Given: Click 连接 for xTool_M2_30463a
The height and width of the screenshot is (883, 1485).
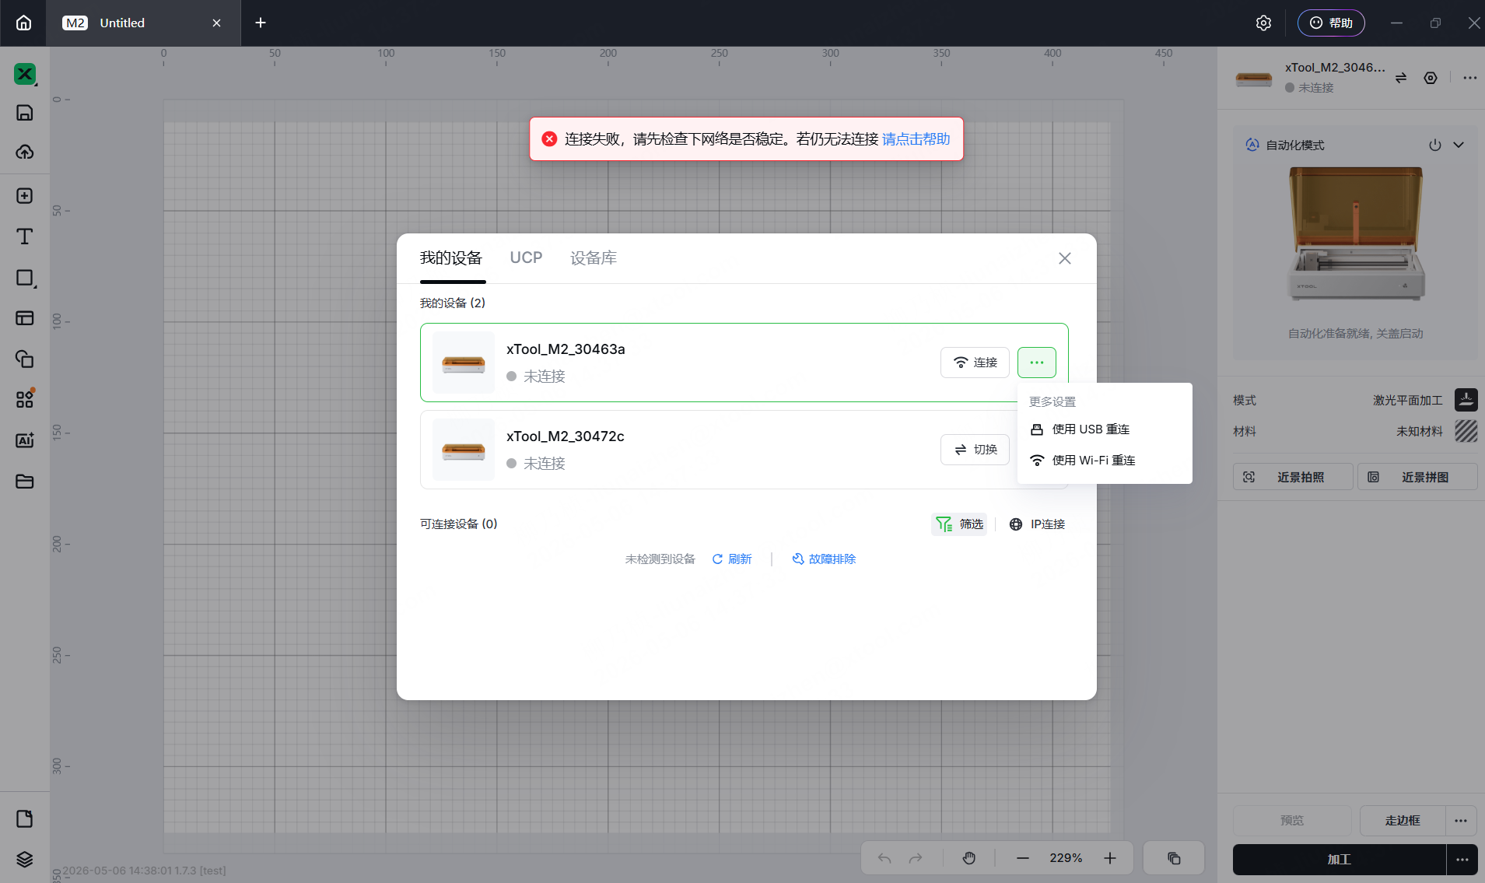Looking at the screenshot, I should click(x=975, y=363).
